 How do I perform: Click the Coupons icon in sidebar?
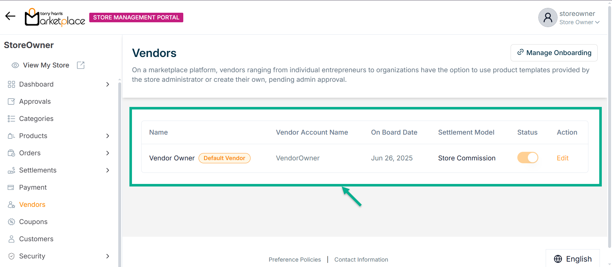[11, 222]
